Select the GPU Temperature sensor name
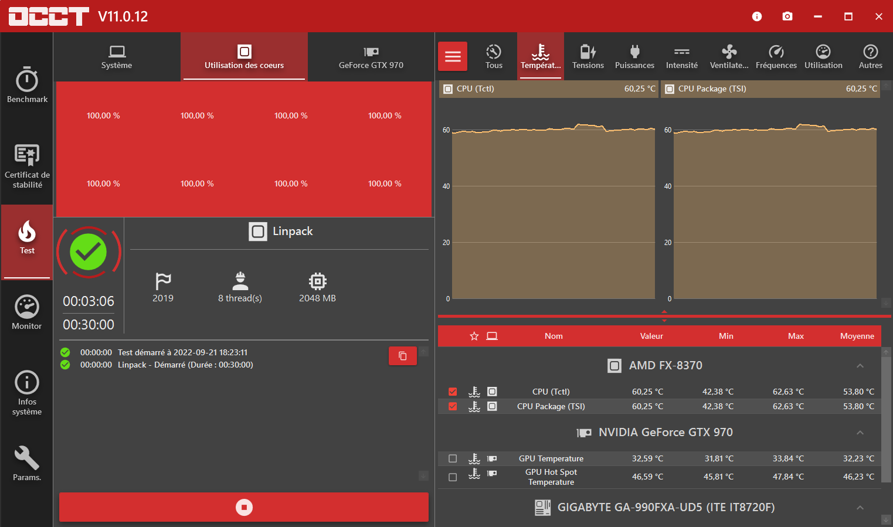 click(551, 458)
